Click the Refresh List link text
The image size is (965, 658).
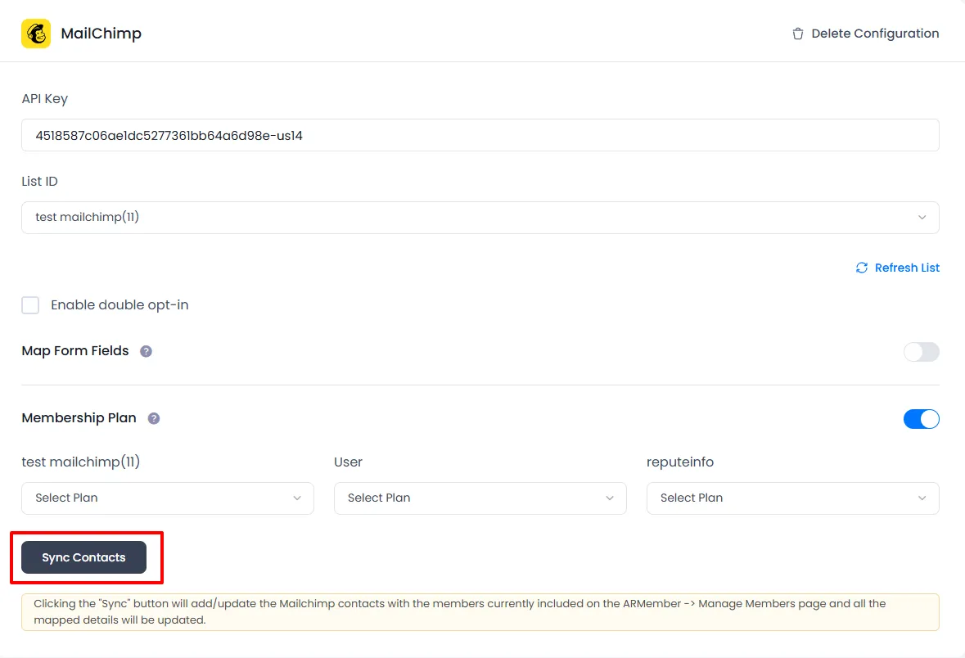tap(907, 268)
